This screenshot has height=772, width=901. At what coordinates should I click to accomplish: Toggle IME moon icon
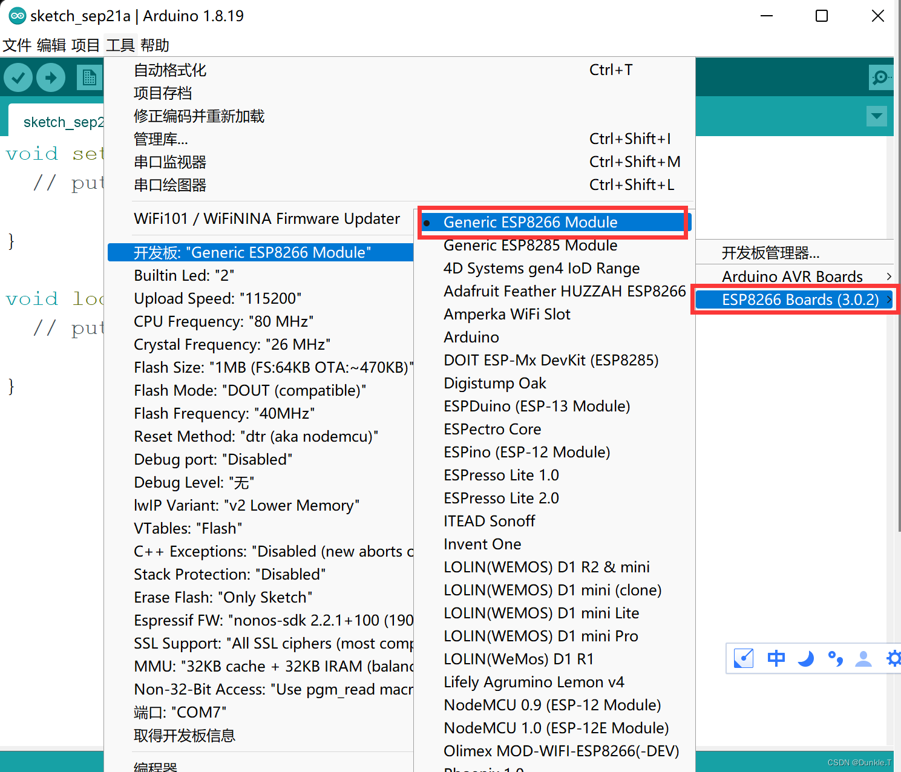[805, 658]
